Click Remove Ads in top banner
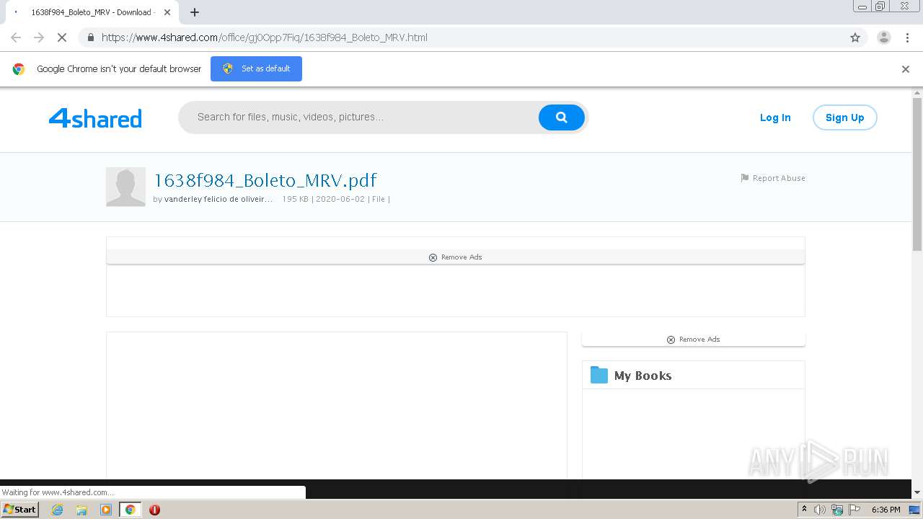The width and height of the screenshot is (923, 519). pos(456,257)
